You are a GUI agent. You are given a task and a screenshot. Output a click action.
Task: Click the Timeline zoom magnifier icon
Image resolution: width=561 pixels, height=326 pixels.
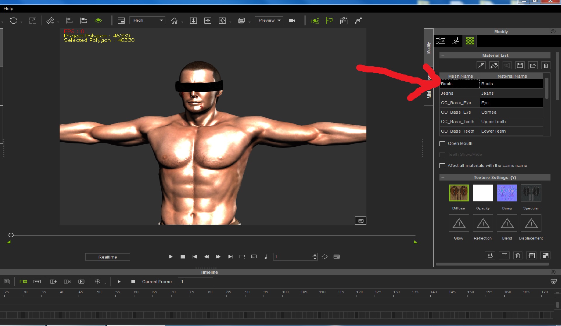pos(98,282)
